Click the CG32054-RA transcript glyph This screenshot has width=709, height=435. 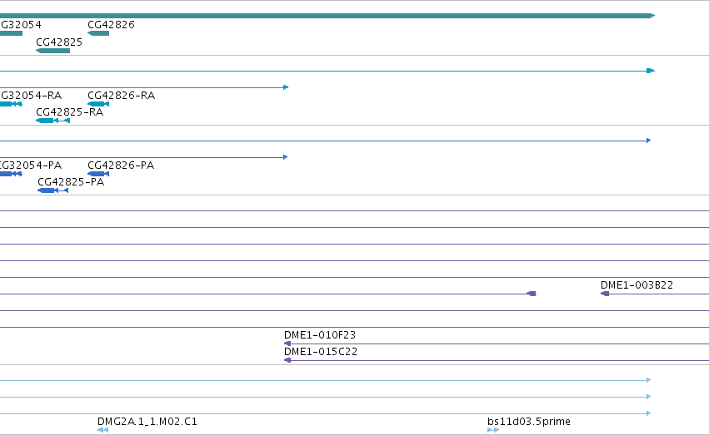11,104
